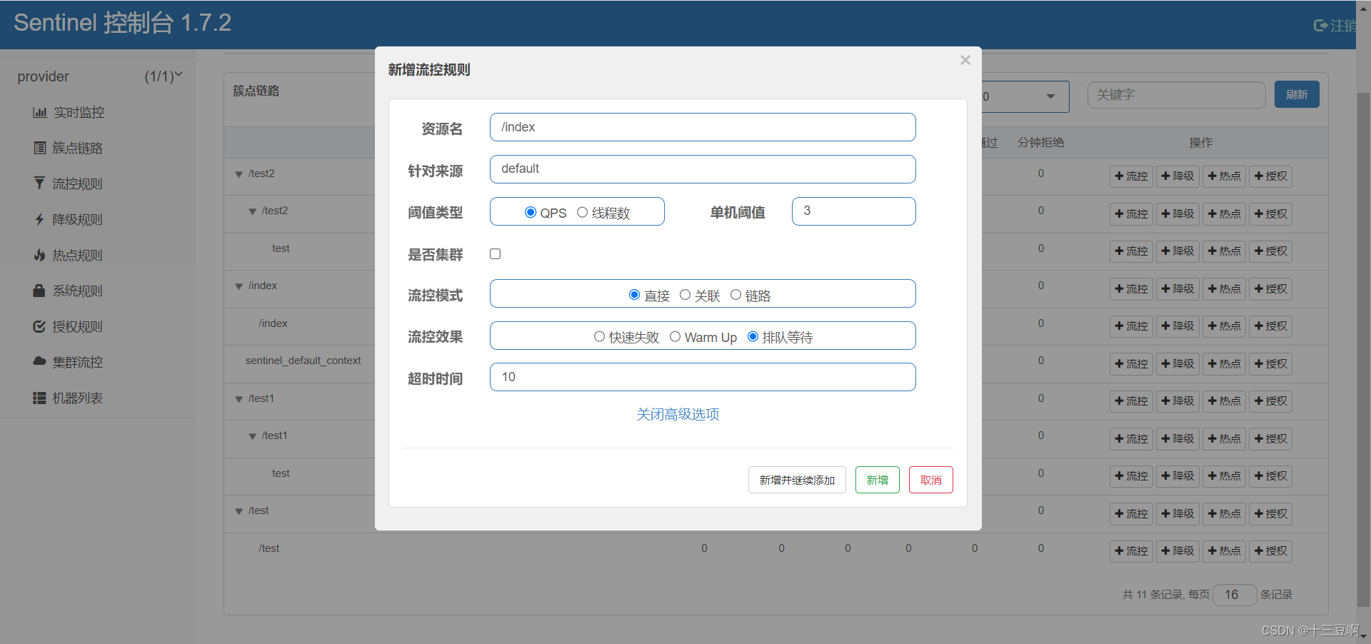1371x644 pixels.
Task: Click the records-per-page field showing 16
Action: (1235, 595)
